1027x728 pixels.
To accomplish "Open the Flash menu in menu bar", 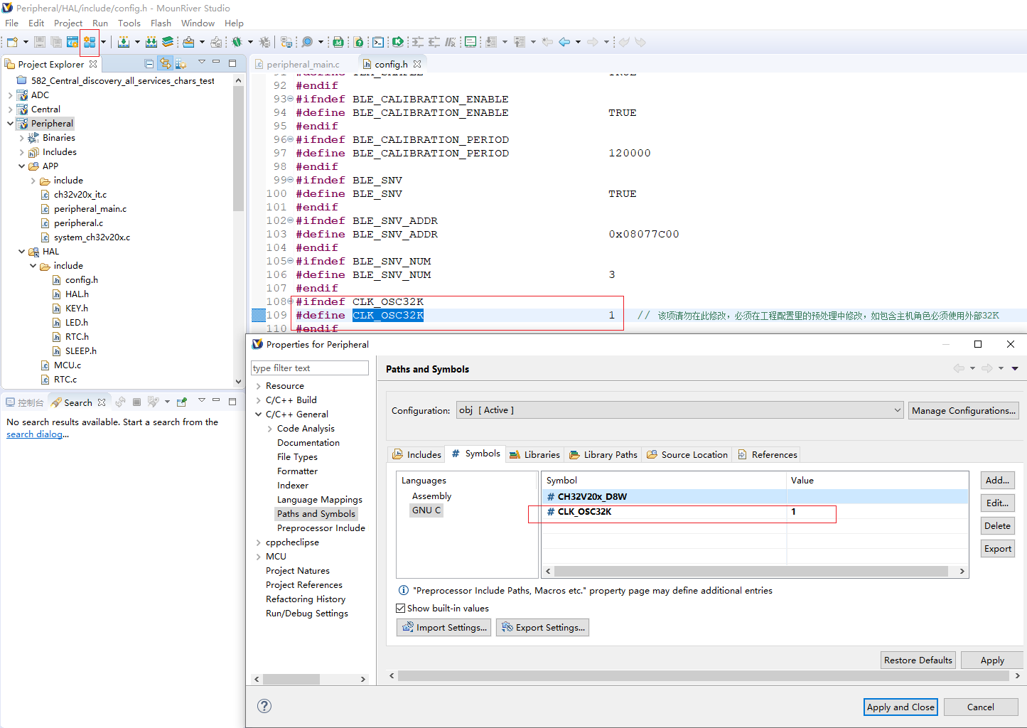I will [161, 23].
